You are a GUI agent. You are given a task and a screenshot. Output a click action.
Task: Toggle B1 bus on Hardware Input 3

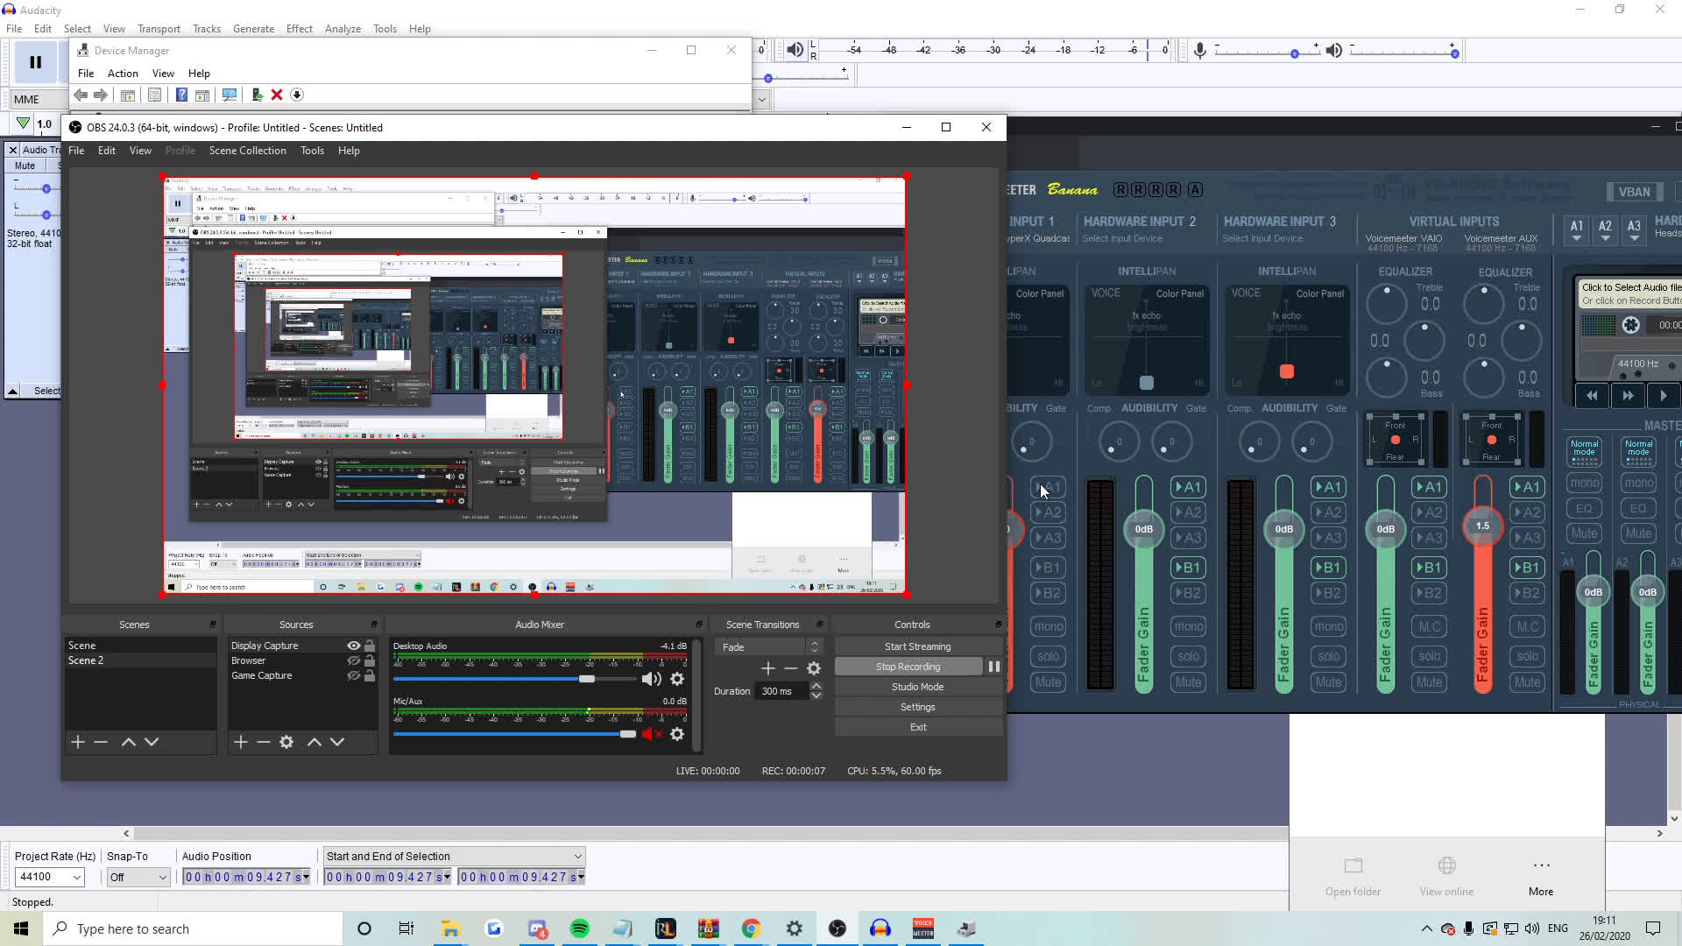[x=1328, y=568]
